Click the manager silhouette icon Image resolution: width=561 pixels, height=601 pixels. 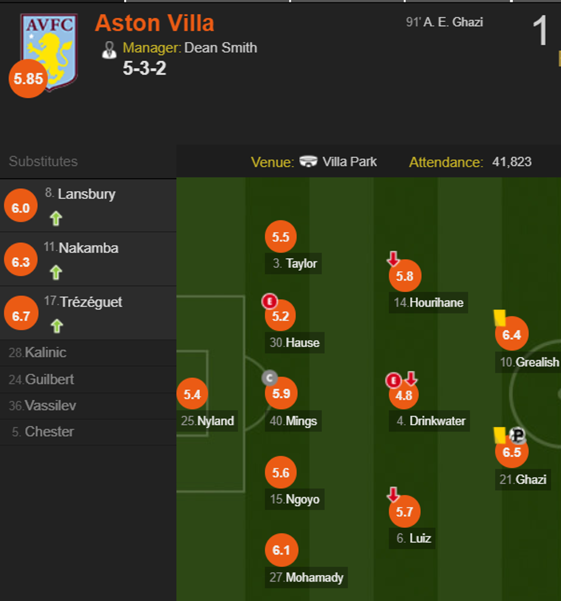click(x=109, y=49)
